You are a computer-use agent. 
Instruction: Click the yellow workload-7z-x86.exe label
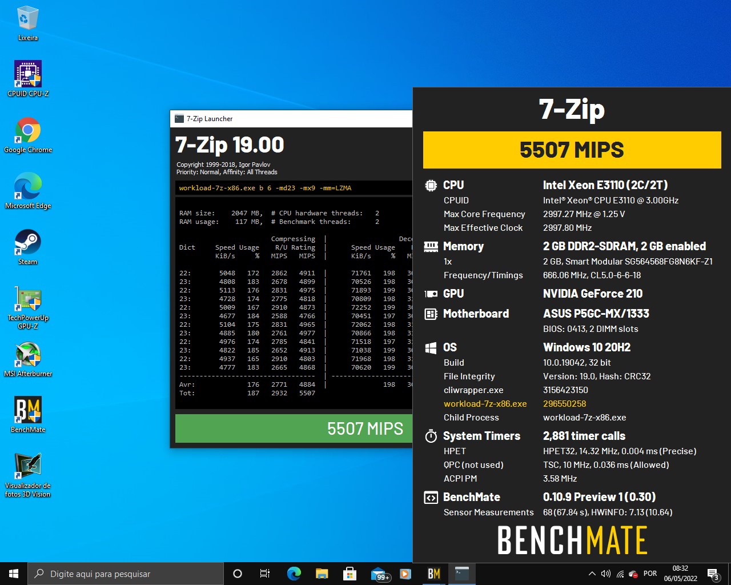[x=485, y=404]
